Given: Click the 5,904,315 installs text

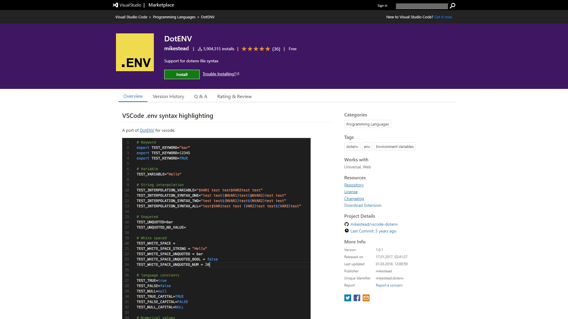Looking at the screenshot, I should point(219,49).
